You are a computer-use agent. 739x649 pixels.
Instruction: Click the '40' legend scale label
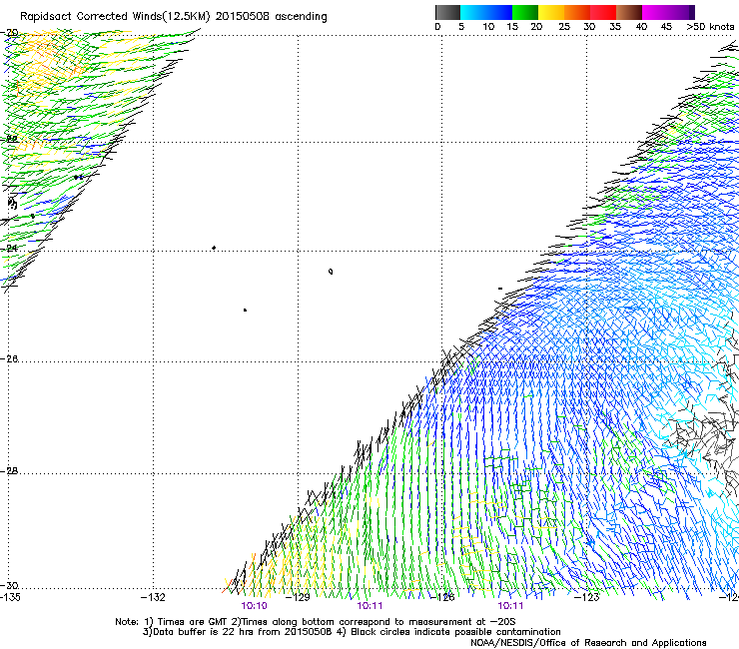tap(641, 27)
